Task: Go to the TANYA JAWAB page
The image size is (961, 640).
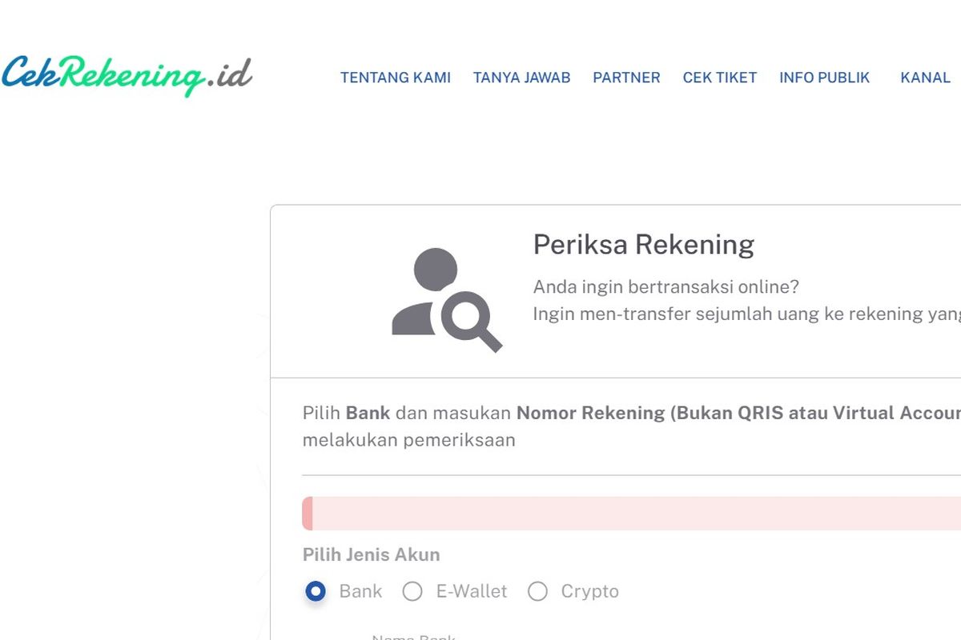Action: (522, 78)
